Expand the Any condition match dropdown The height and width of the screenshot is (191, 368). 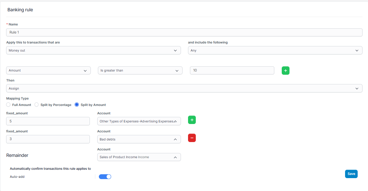[x=275, y=51]
